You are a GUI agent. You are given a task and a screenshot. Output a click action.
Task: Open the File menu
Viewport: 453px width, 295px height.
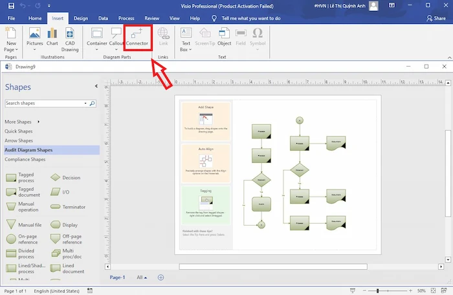[x=11, y=18]
